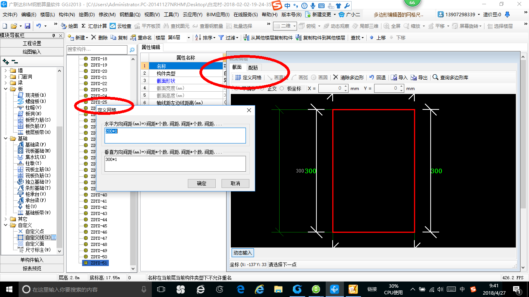Screen dimensions: 529x297
Task: Click the Save disk icon
Action: tap(27, 26)
